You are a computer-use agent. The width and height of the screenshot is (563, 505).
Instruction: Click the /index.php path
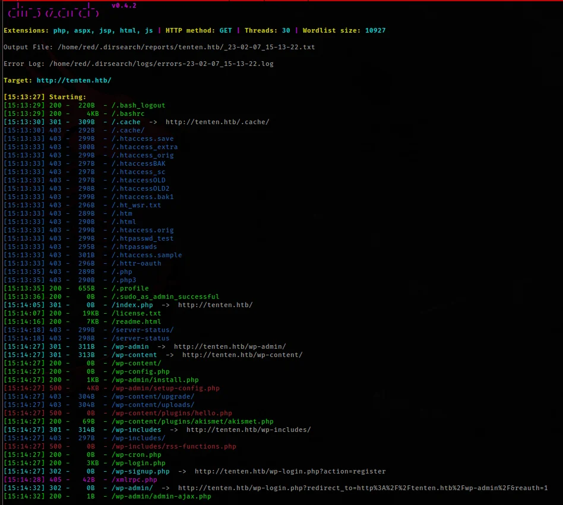132,305
